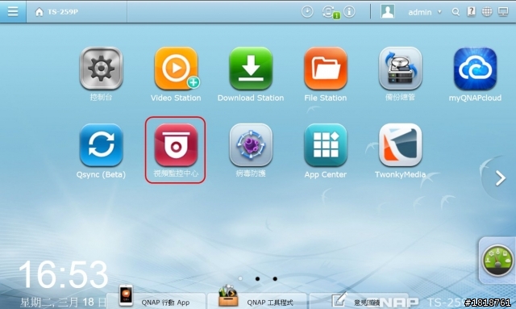This screenshot has width=516, height=309.
Task: Open the event notifications info icon
Action: (349, 12)
